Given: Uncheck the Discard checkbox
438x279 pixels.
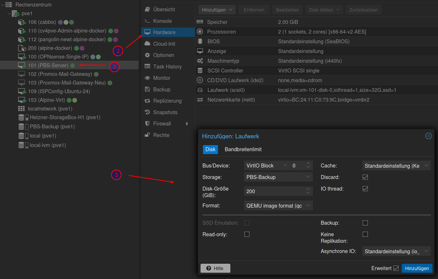Looking at the screenshot, I should tap(365, 177).
